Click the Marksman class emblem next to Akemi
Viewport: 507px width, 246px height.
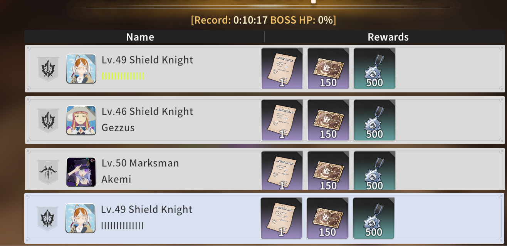click(48, 172)
